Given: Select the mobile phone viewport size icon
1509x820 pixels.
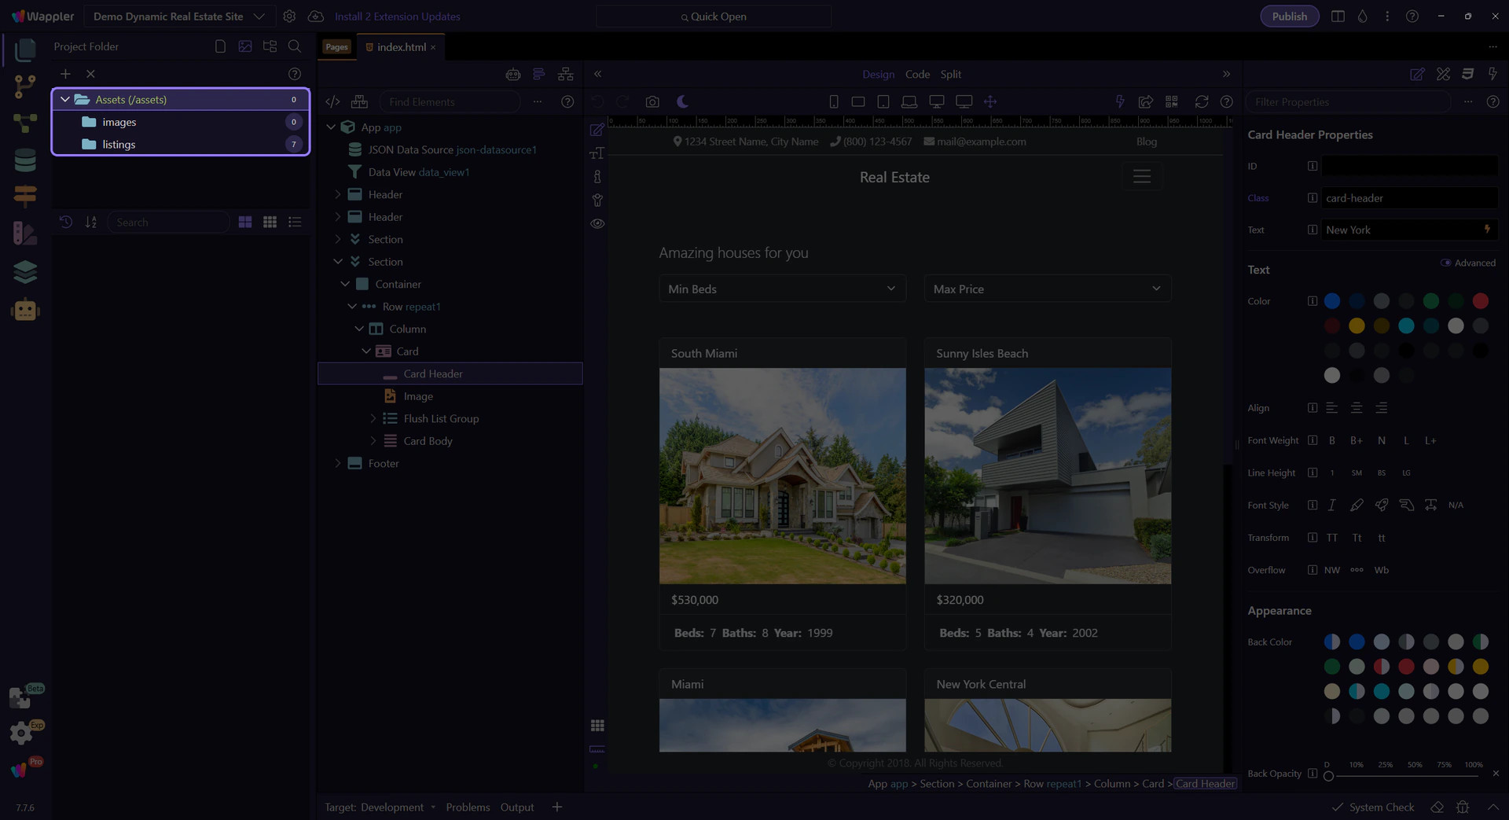Looking at the screenshot, I should pos(834,102).
